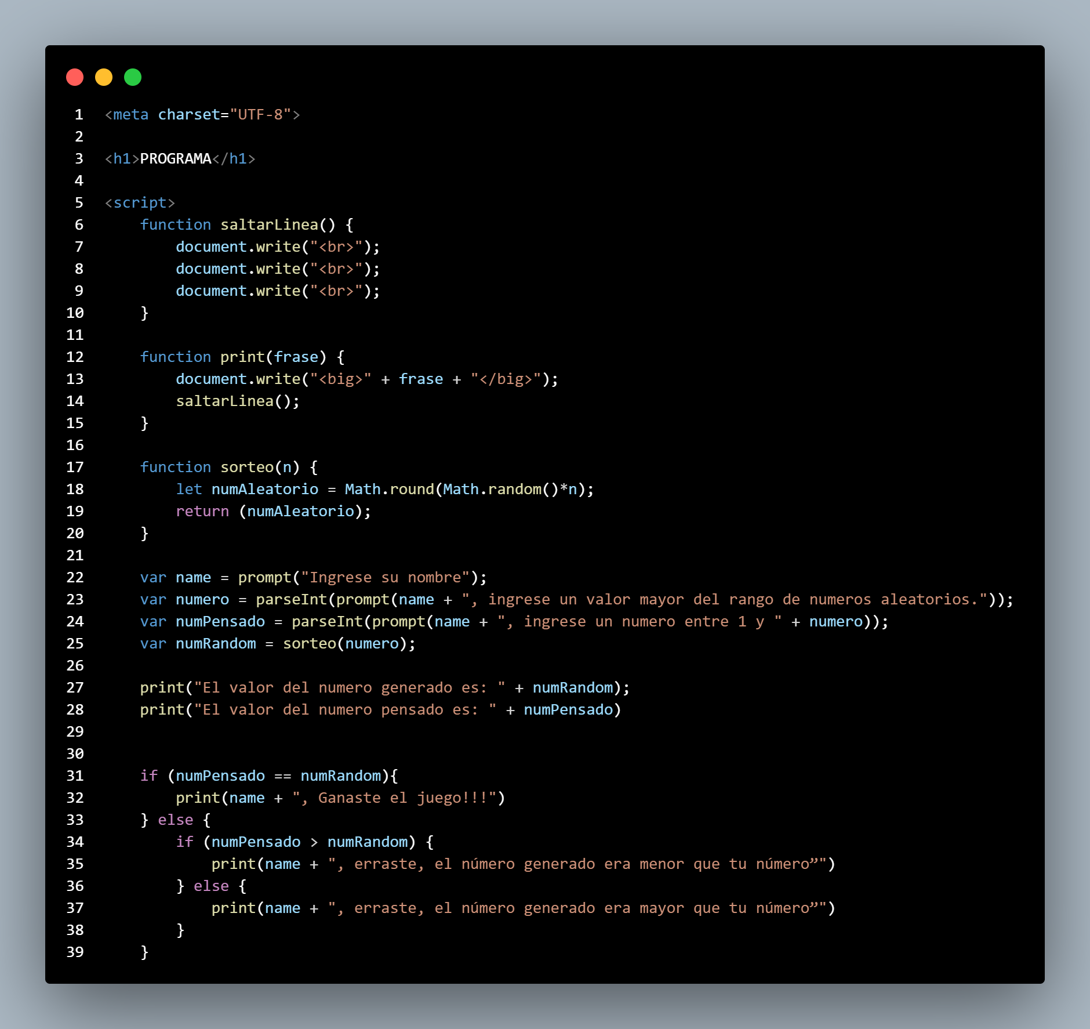
Task: Click the opening <script> tag
Action: [140, 203]
